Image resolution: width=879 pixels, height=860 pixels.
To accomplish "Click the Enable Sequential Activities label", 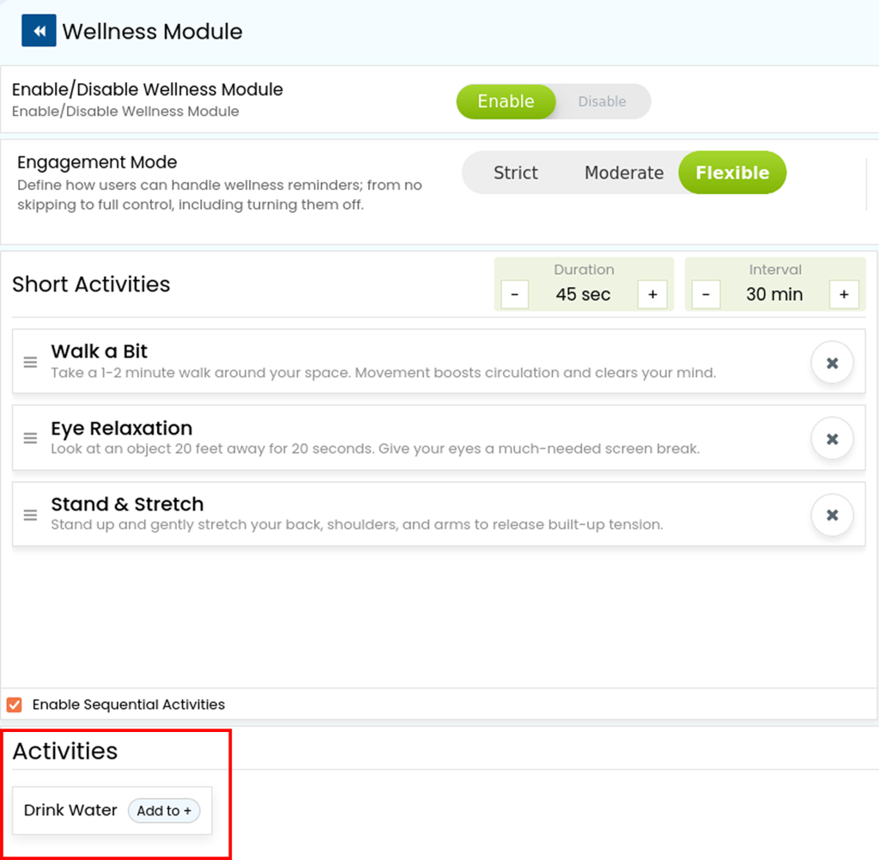I will [129, 704].
